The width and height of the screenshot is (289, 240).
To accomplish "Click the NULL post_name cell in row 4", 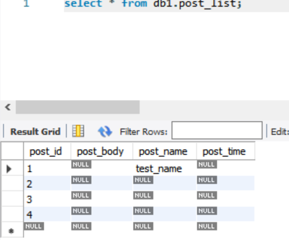I will [165, 214].
